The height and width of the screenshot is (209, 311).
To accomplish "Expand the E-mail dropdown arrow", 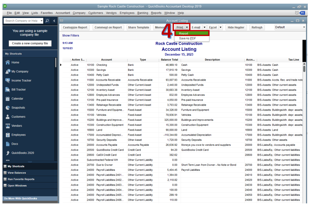I will click(204, 28).
